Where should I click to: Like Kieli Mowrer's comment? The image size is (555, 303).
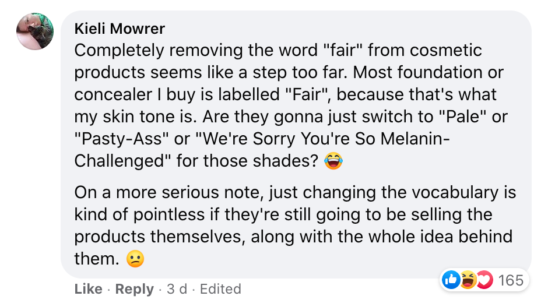88,289
